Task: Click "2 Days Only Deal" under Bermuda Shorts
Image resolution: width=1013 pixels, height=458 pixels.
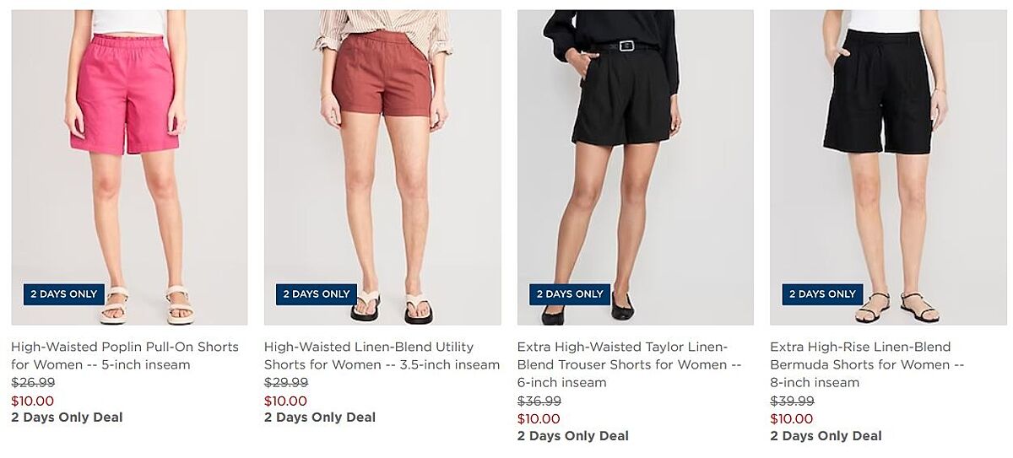Action: [x=826, y=436]
